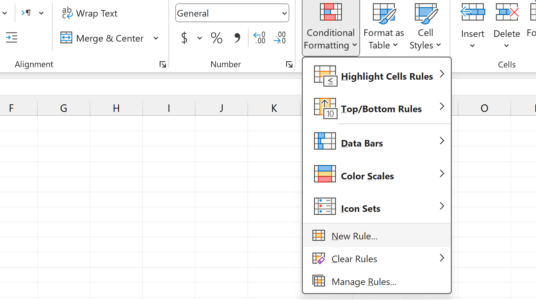Toggle Wrap Text on

(90, 13)
